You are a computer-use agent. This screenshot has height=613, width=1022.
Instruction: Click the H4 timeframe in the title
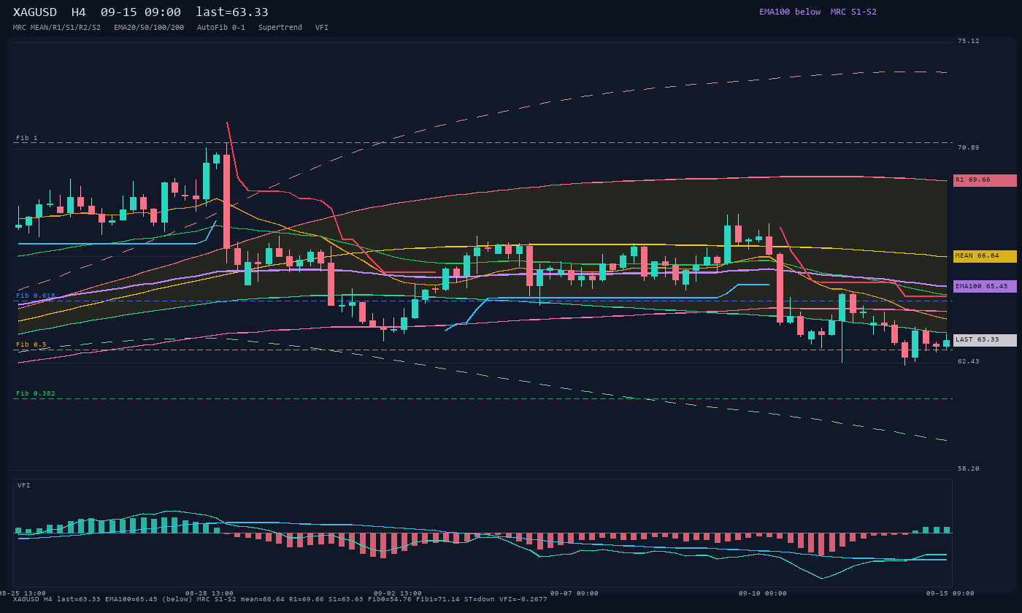pos(78,12)
